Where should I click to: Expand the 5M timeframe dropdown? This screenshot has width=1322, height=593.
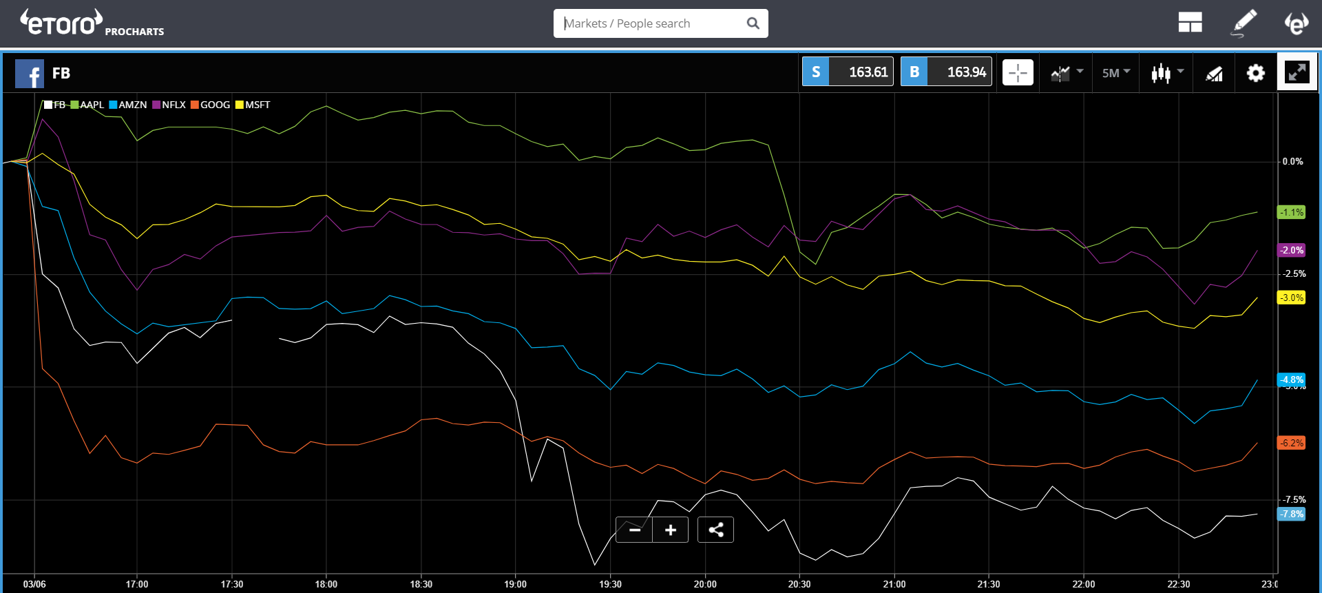point(1115,72)
